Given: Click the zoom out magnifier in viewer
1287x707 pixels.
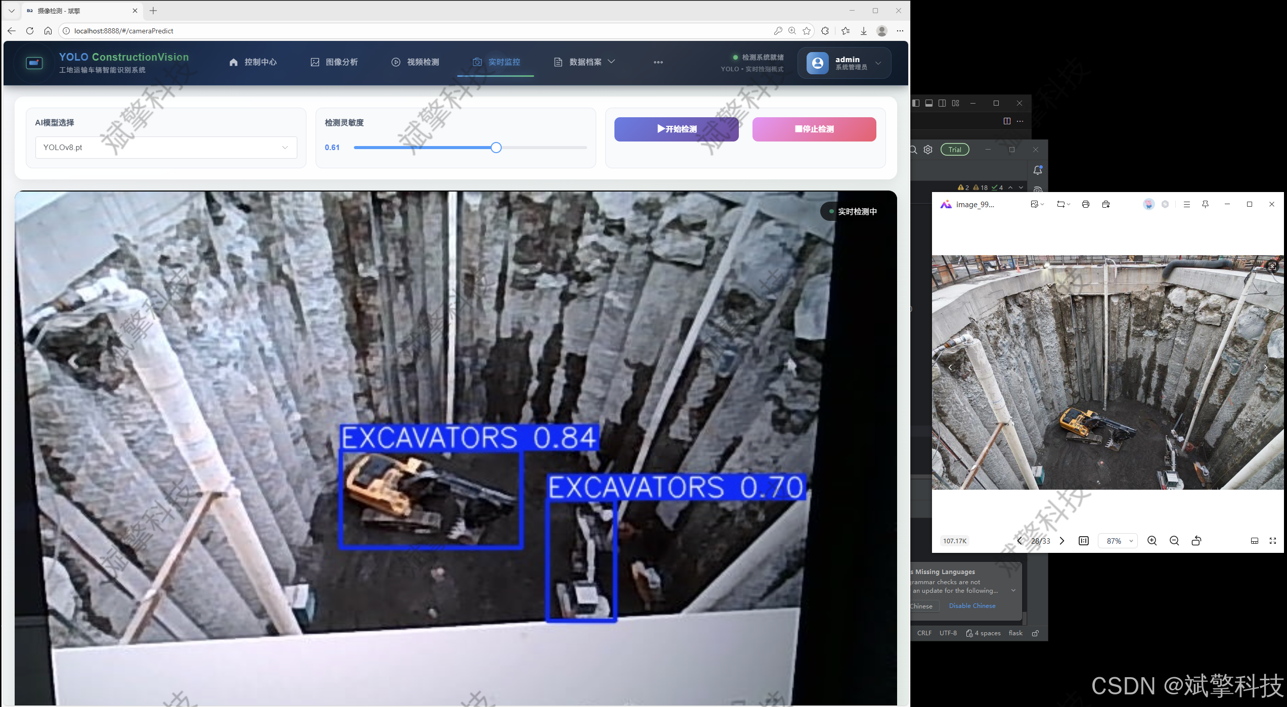Looking at the screenshot, I should point(1174,541).
